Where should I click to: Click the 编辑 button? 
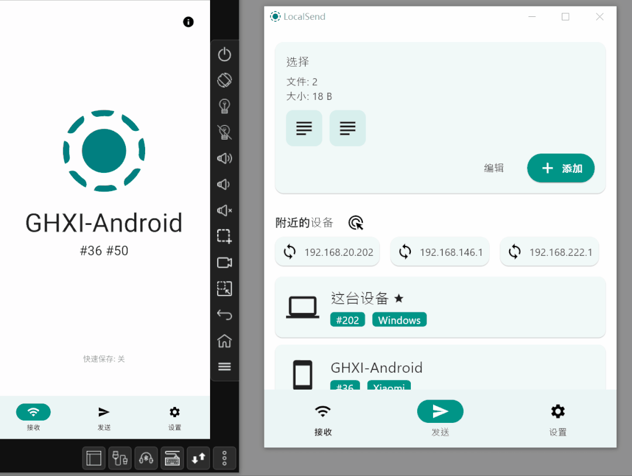tap(494, 168)
